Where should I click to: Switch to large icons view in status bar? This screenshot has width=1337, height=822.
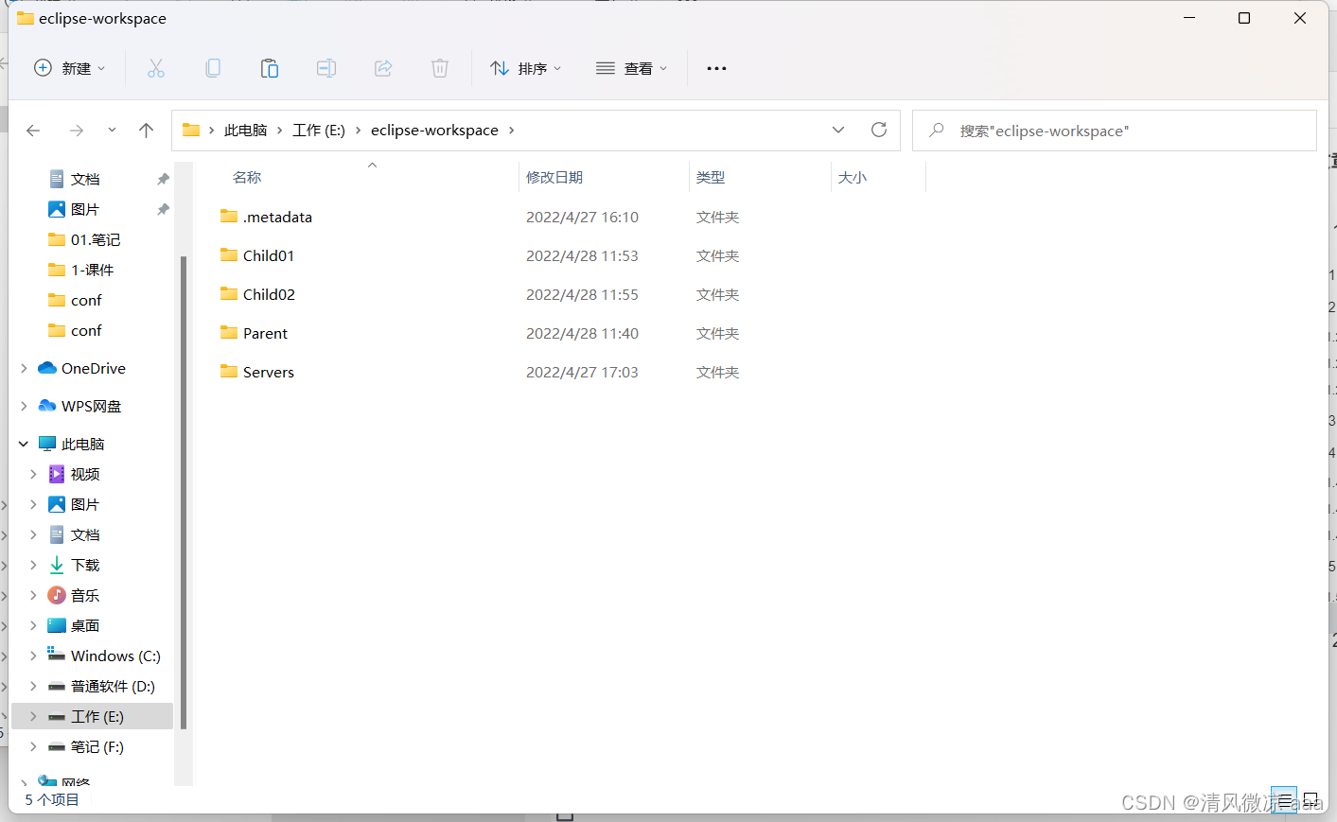(x=1311, y=800)
